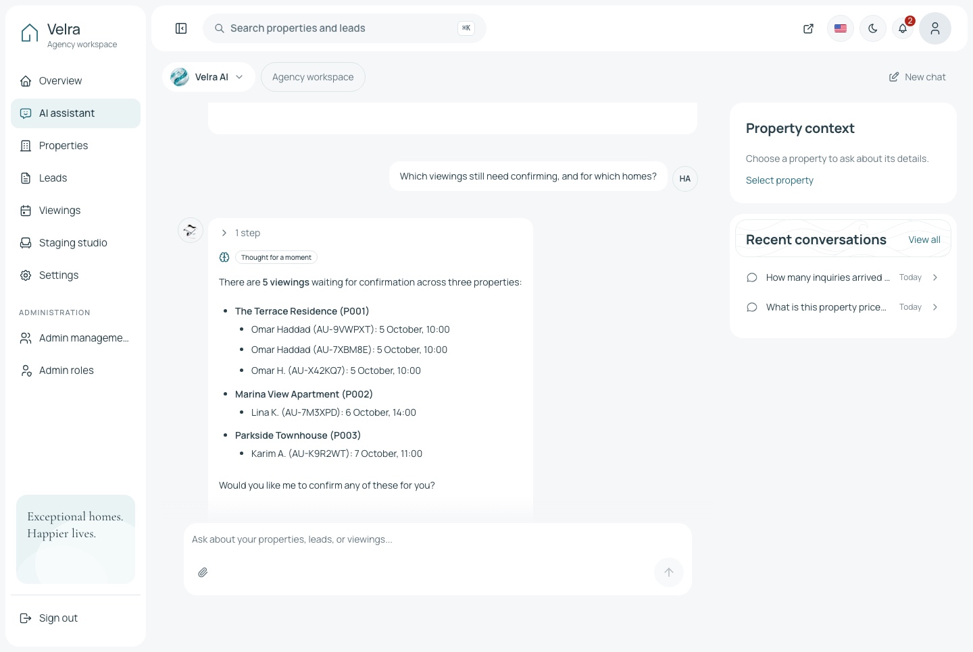This screenshot has width=973, height=652.
Task: Click the assistant avatar beside the reply
Action: point(191,231)
